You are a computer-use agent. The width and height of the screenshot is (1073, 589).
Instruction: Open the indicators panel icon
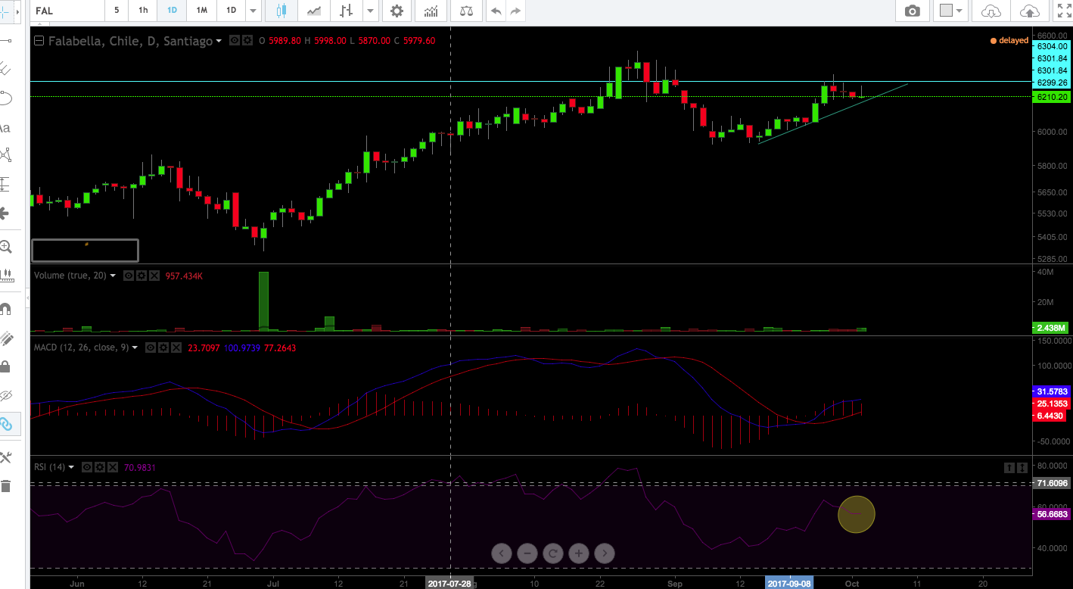tap(431, 11)
